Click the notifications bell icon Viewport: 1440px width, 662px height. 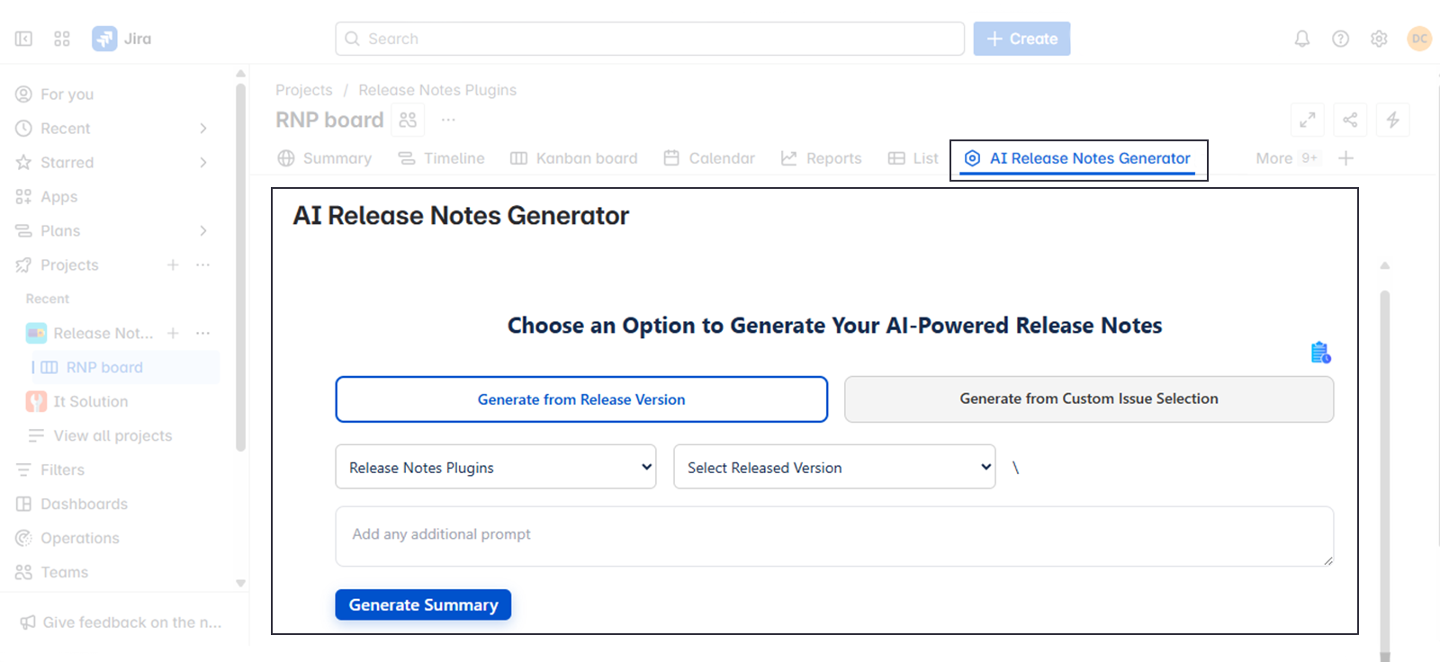(1301, 39)
